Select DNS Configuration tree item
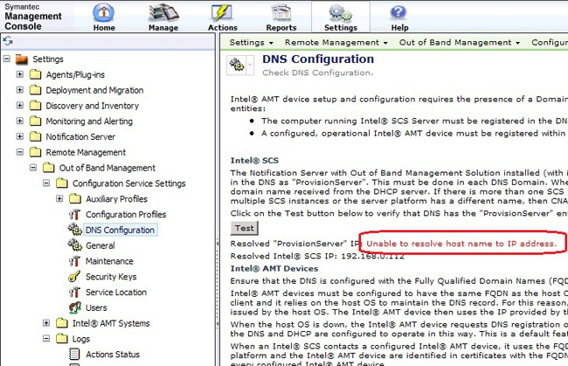568x366 pixels. pos(120,231)
